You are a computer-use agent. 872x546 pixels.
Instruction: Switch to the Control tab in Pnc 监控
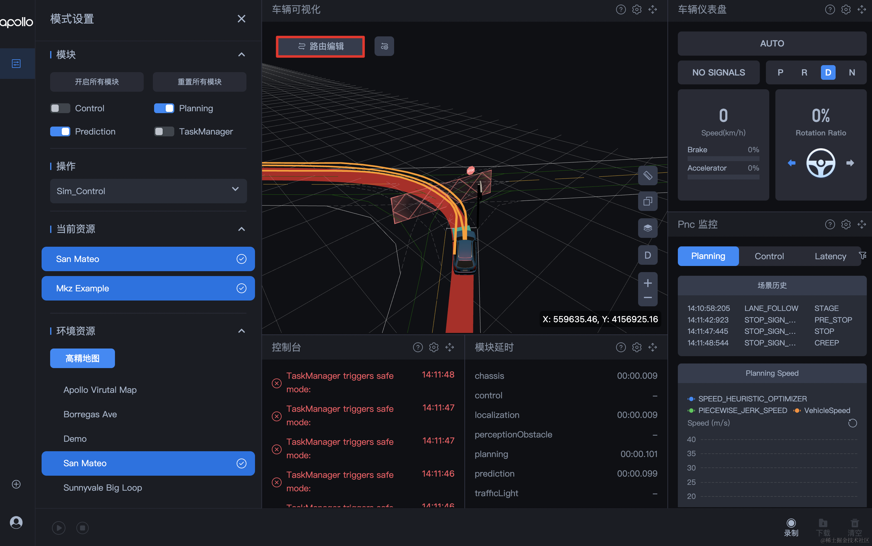(769, 256)
